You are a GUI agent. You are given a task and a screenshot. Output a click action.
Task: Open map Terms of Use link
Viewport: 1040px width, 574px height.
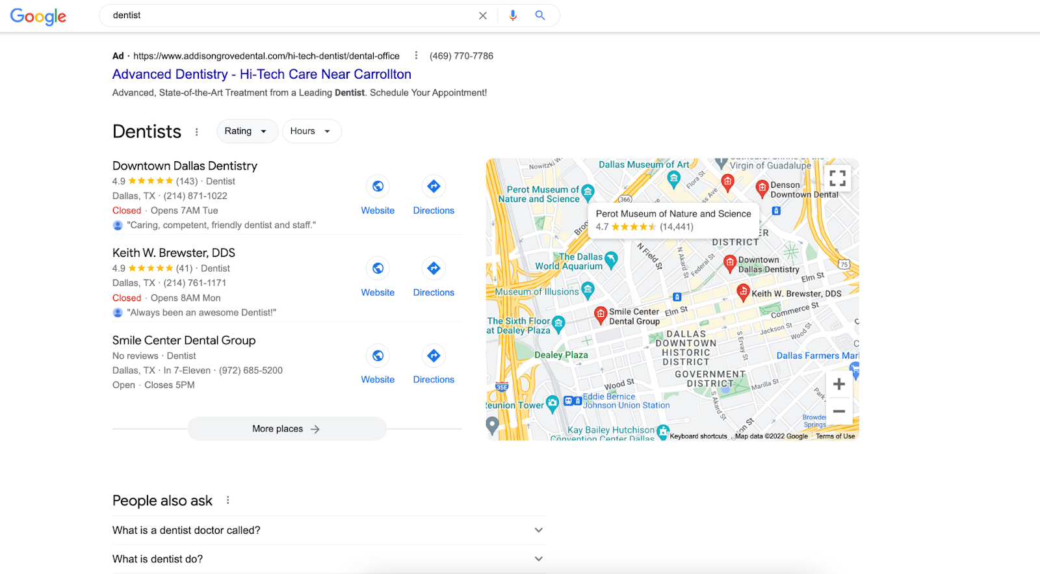[x=835, y=436]
